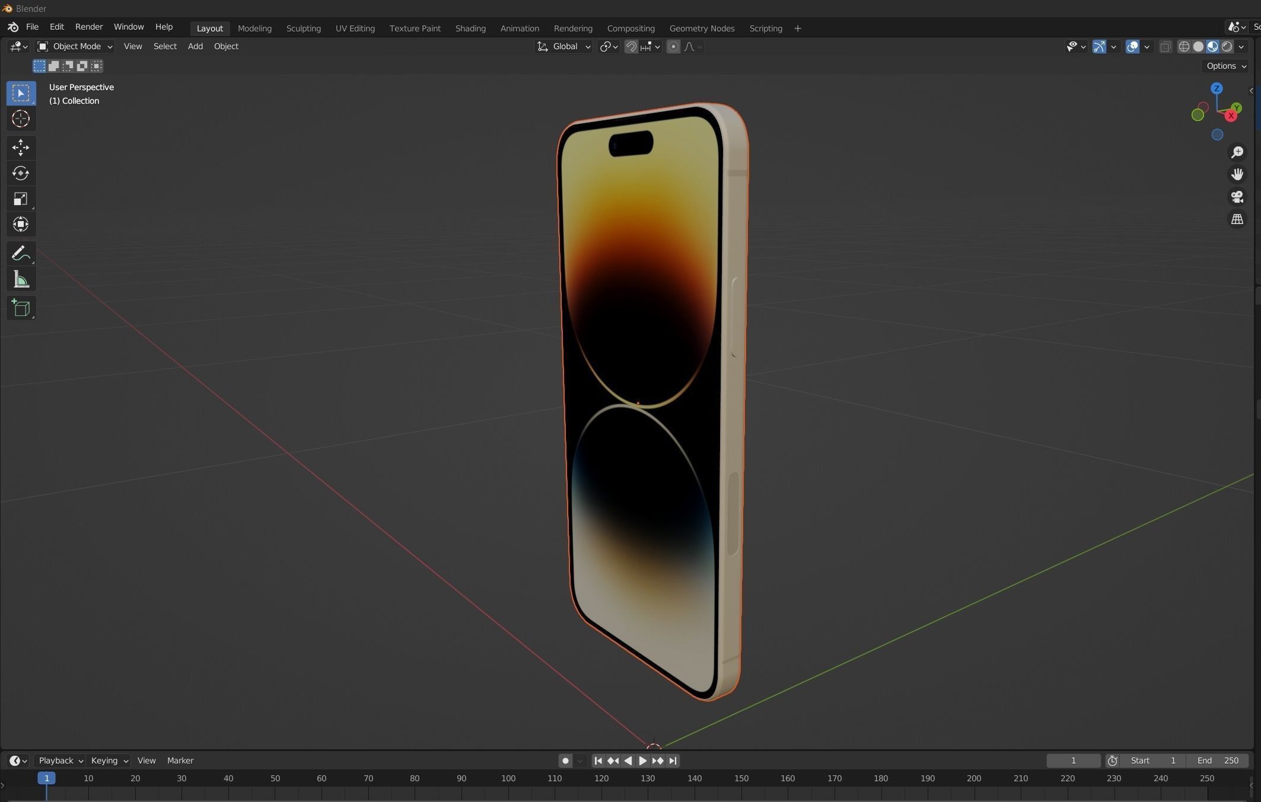
Task: Toggle viewport gizmos display
Action: [x=1099, y=46]
